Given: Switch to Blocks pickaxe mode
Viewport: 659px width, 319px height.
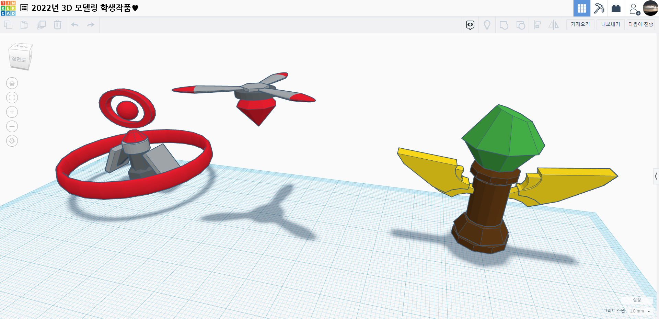Looking at the screenshot, I should point(599,8).
